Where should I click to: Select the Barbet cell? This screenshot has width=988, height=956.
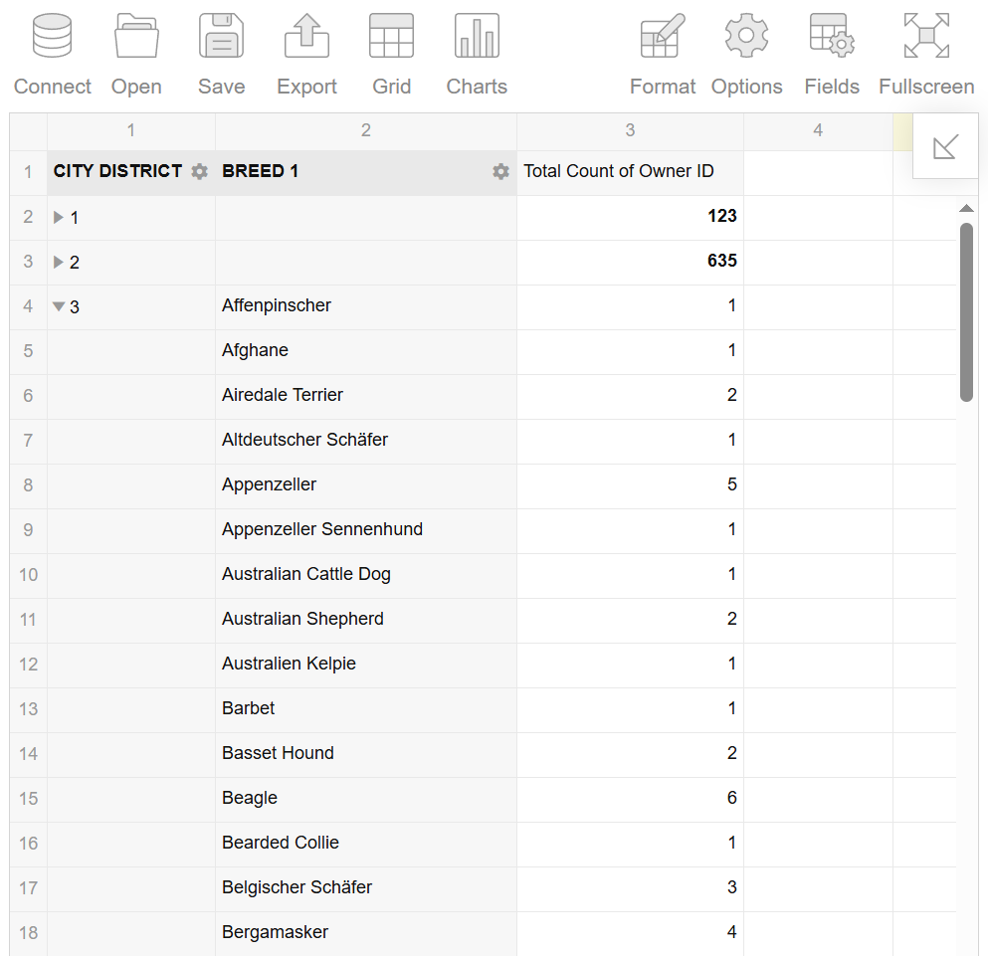click(366, 709)
